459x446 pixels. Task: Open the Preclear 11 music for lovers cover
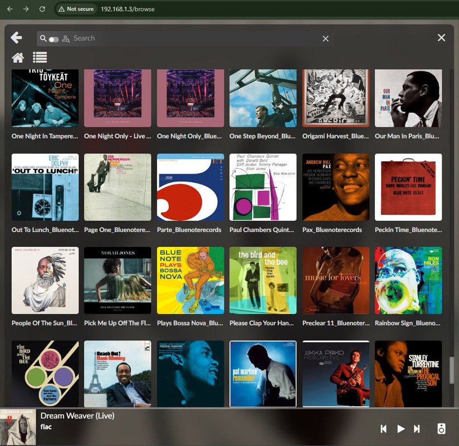(336, 280)
